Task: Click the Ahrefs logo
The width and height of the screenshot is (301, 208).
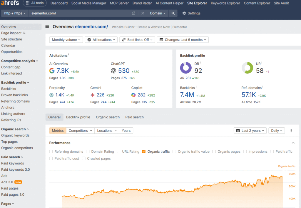Action: 10,3
